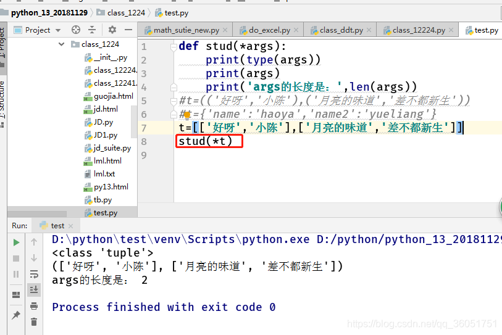Hide the Project panel with minus icon

tap(128, 30)
